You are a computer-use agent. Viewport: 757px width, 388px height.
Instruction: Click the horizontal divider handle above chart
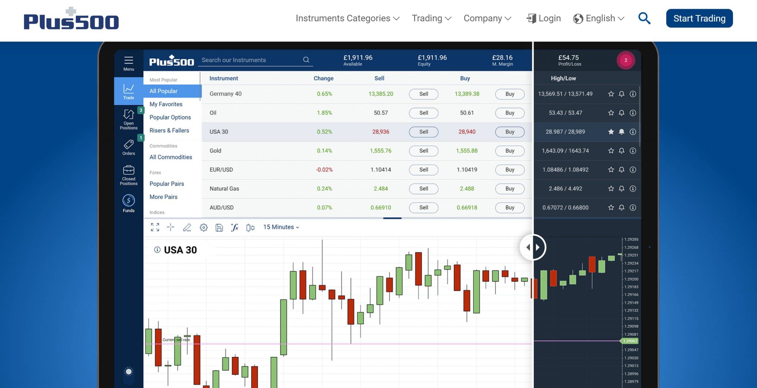point(392,218)
